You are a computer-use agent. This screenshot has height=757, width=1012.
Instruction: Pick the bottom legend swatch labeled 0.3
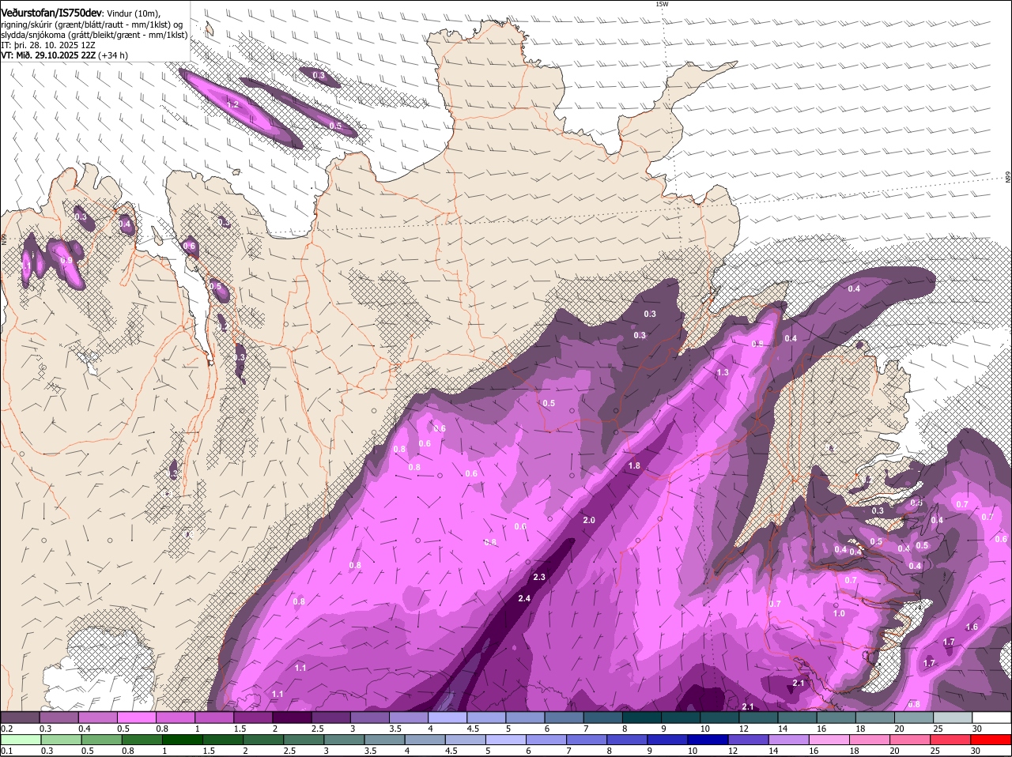click(x=61, y=740)
